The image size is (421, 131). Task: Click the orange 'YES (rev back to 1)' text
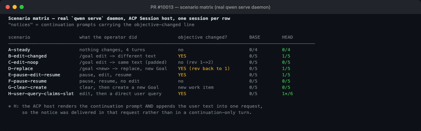[x=204, y=69]
